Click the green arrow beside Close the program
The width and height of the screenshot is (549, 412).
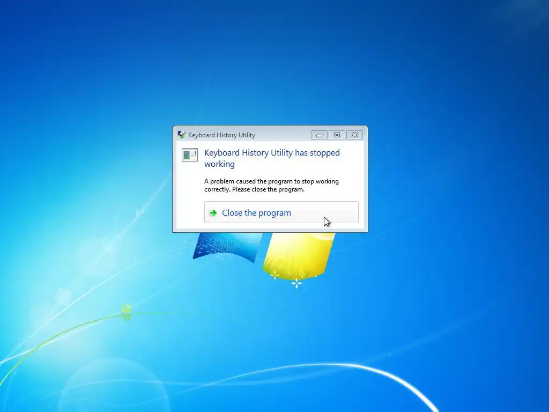click(213, 213)
